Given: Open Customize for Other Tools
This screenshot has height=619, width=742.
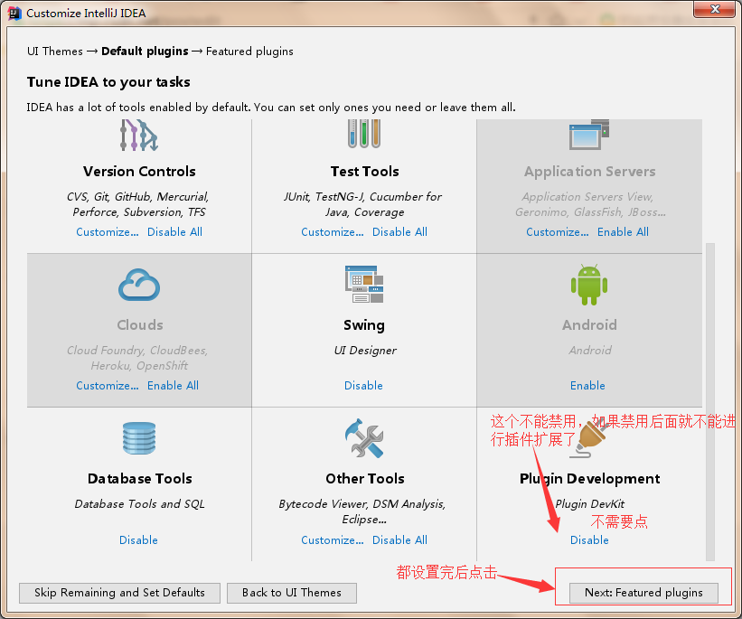Looking at the screenshot, I should [333, 540].
